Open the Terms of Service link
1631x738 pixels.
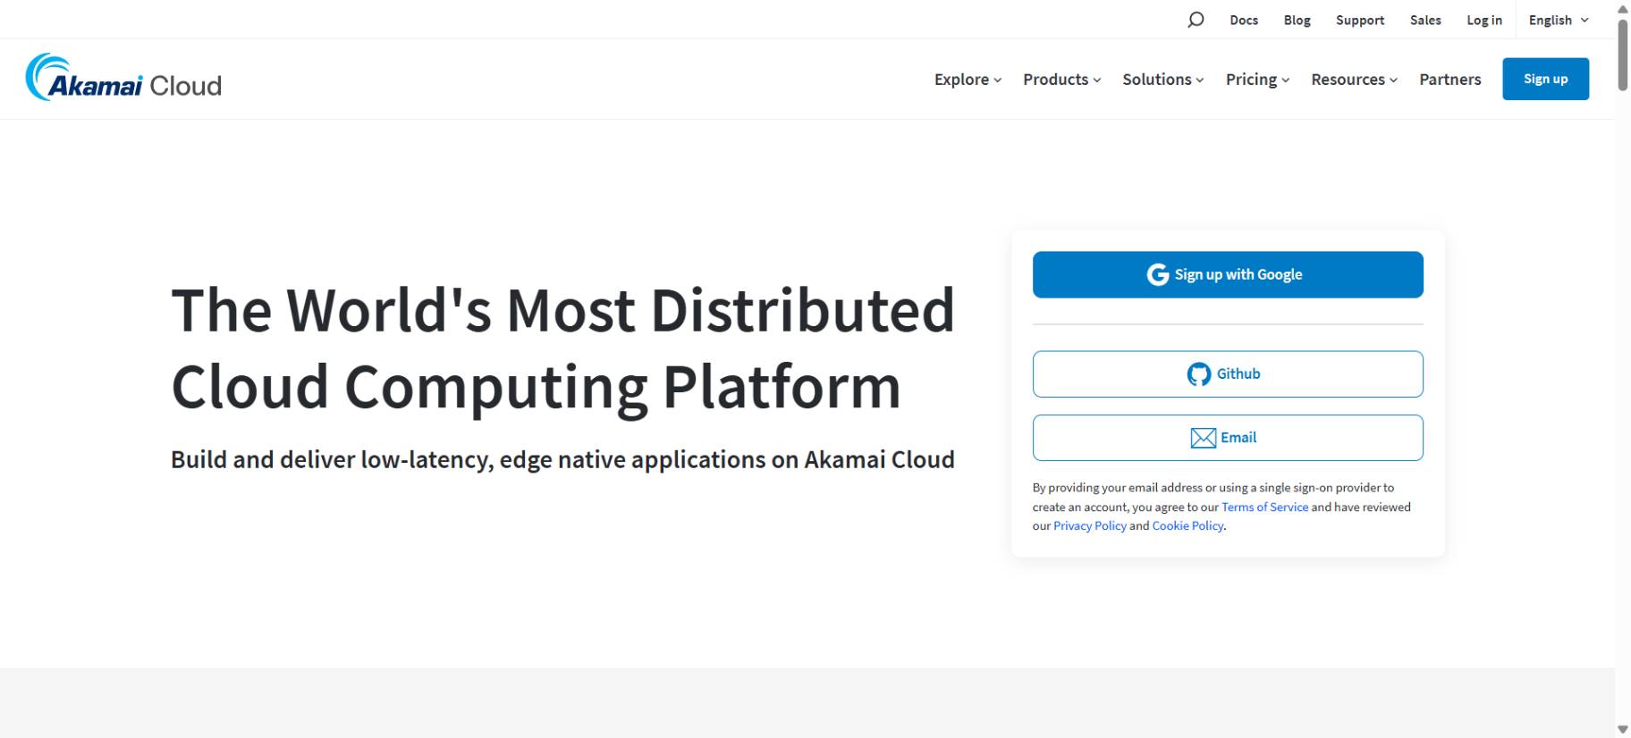pyautogui.click(x=1264, y=507)
